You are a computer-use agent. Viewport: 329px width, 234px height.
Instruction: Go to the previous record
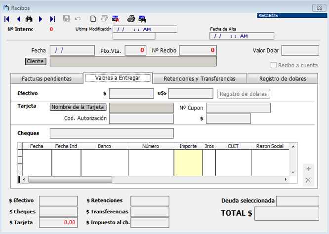[x=18, y=19]
